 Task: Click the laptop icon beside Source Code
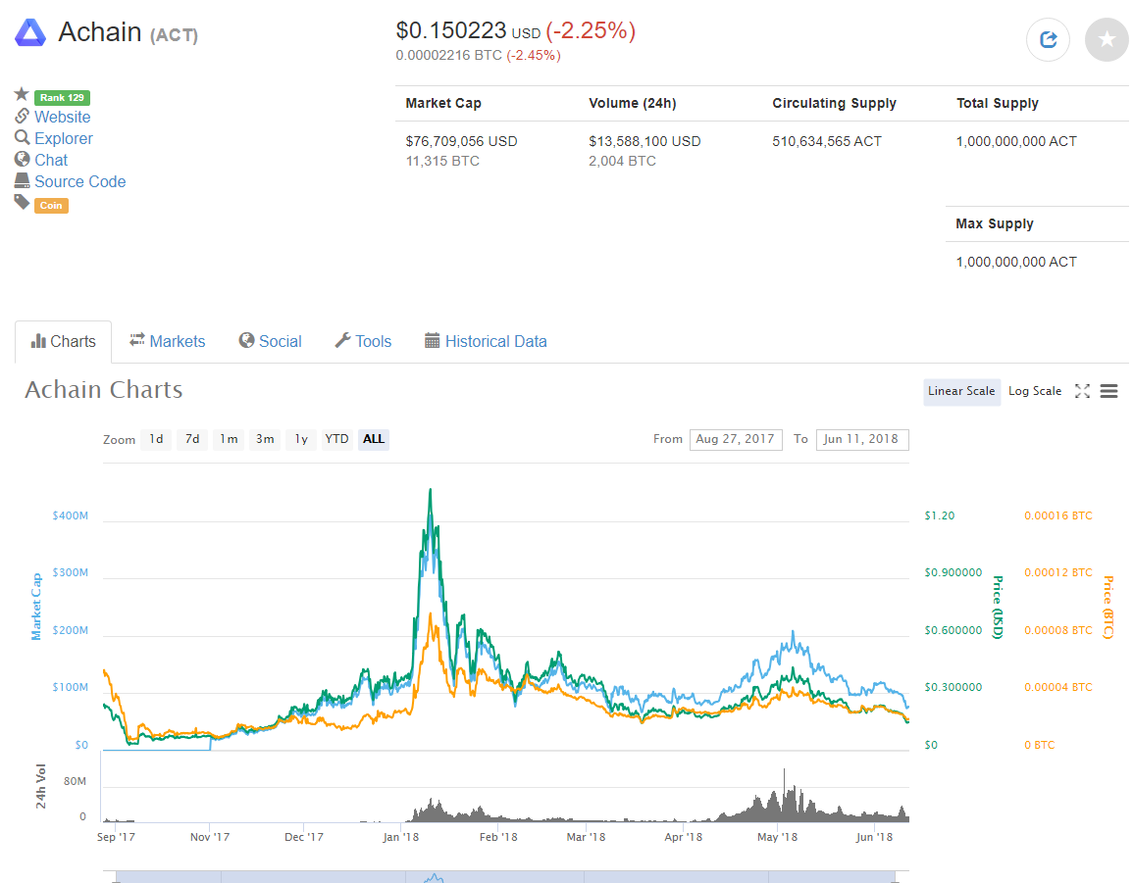(x=23, y=180)
